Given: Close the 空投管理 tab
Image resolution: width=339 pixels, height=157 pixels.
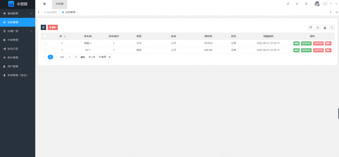Looking at the screenshot, I should coord(78,13).
